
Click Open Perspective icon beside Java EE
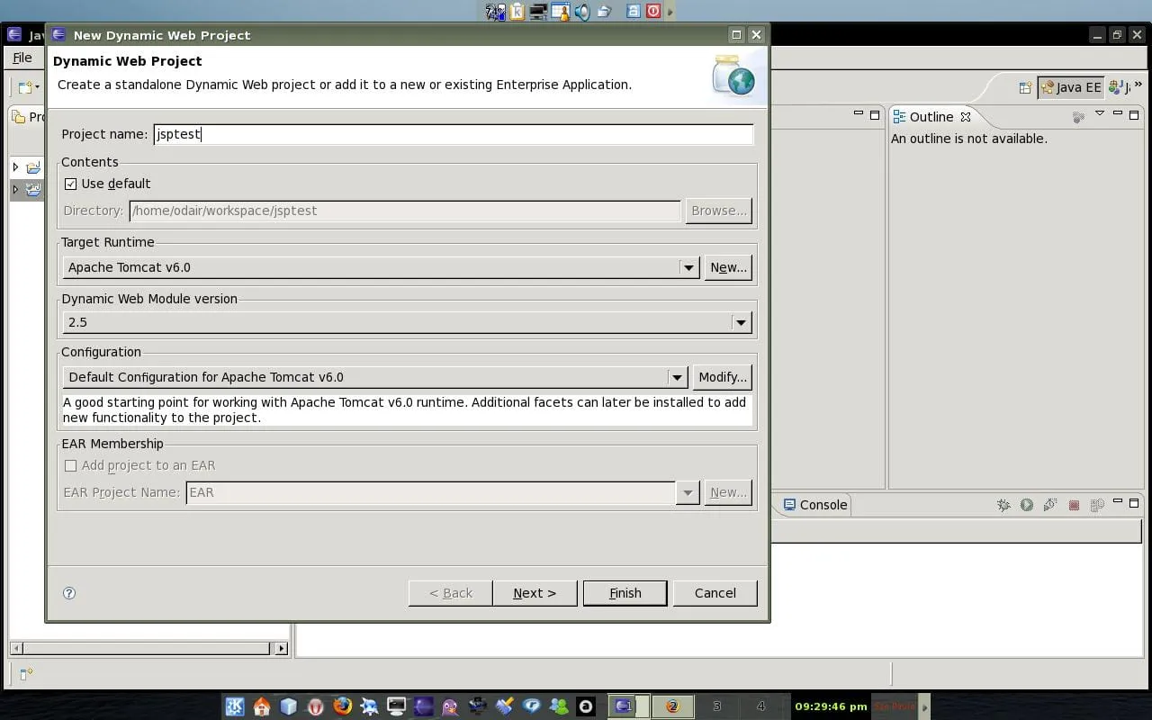[1025, 87]
